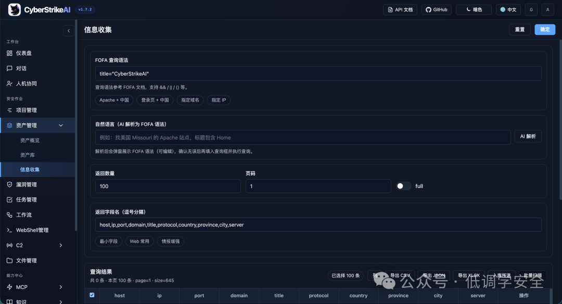Image resolution: width=562 pixels, height=304 pixels.
Task: Focus the 页码 input showing 1
Action: pos(318,186)
